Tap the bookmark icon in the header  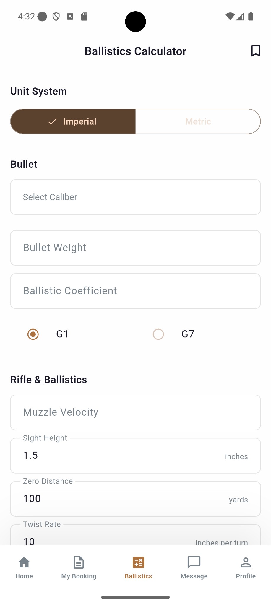pos(255,51)
